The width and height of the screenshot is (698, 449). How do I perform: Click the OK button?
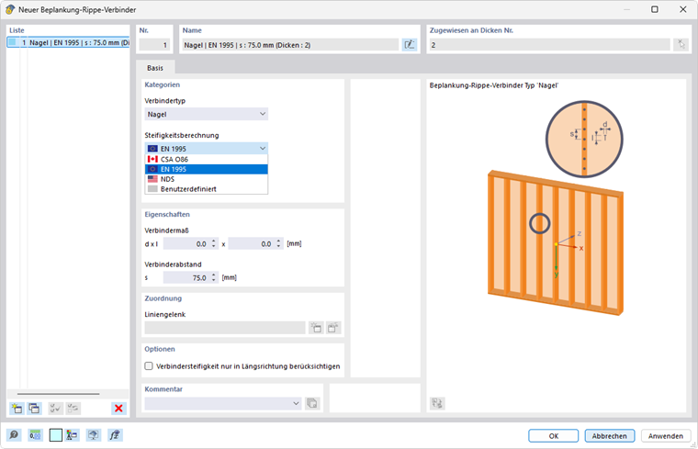pos(553,435)
